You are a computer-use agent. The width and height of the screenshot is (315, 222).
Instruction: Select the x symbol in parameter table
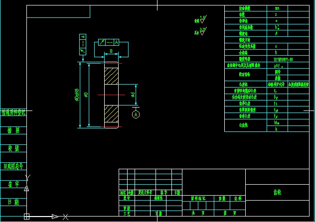(x=276, y=46)
